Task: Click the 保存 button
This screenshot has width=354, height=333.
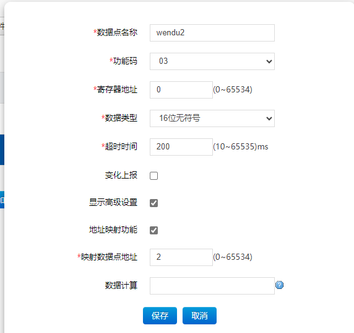Action: coord(160,316)
